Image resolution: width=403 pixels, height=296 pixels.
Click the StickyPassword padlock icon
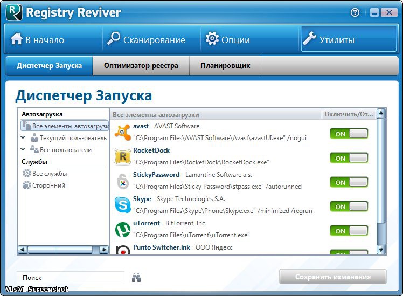pyautogui.click(x=123, y=181)
